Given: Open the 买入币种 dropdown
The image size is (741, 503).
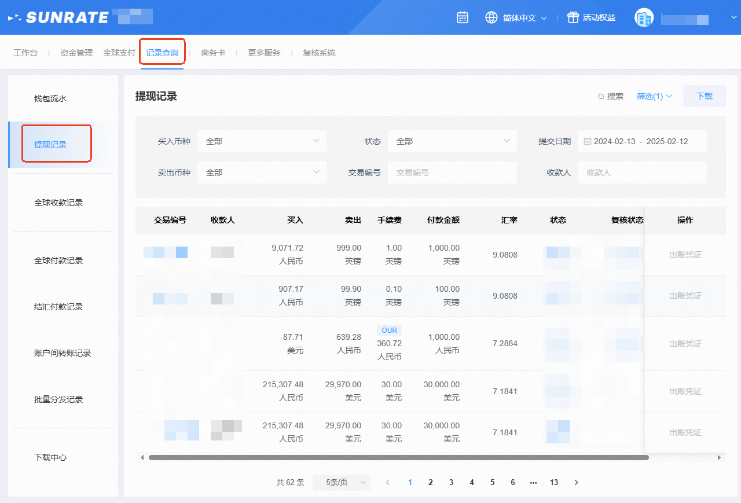Looking at the screenshot, I should click(x=262, y=141).
